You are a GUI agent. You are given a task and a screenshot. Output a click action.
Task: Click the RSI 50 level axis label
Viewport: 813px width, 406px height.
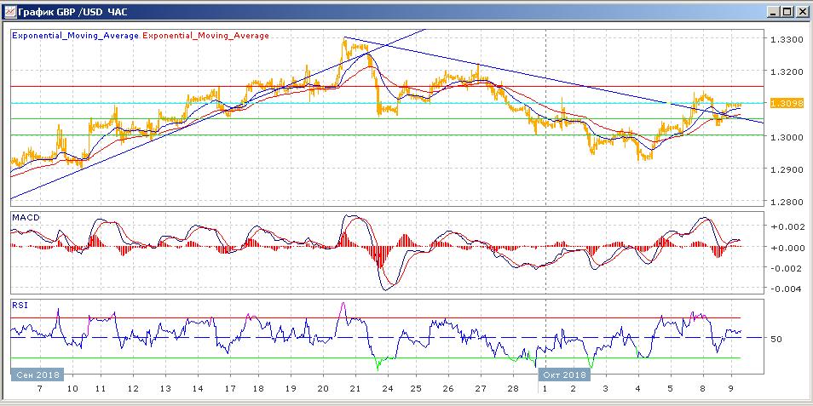tap(776, 340)
